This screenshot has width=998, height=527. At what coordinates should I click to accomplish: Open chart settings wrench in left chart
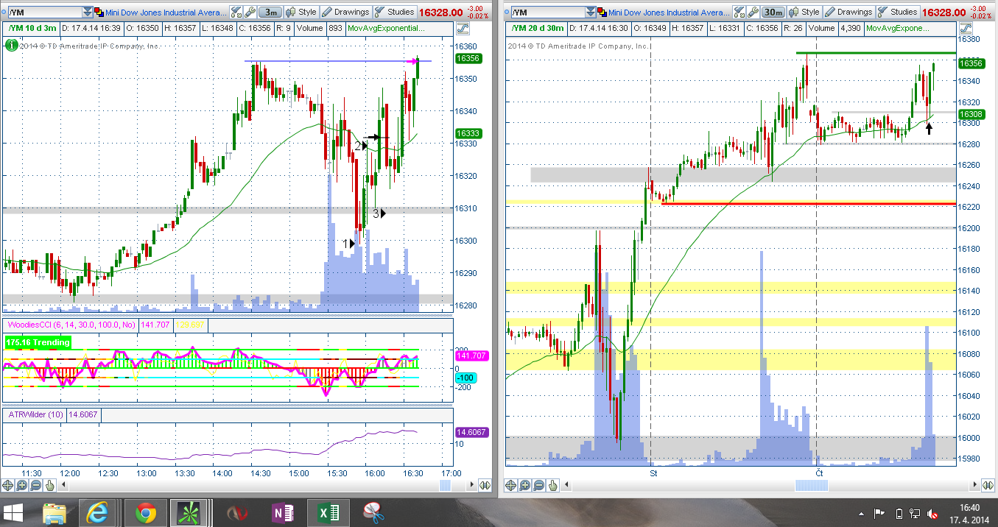(x=250, y=12)
